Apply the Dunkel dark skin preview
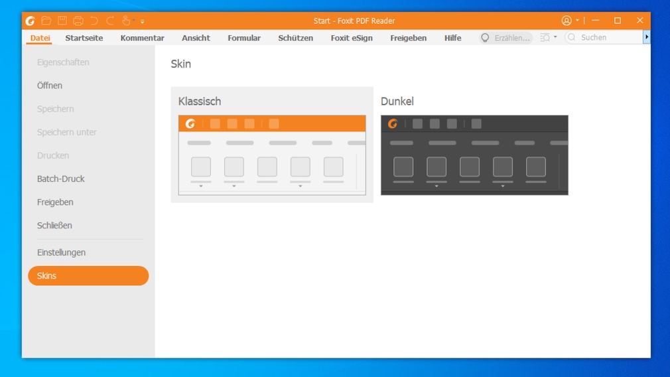This screenshot has width=670, height=377. 474,155
